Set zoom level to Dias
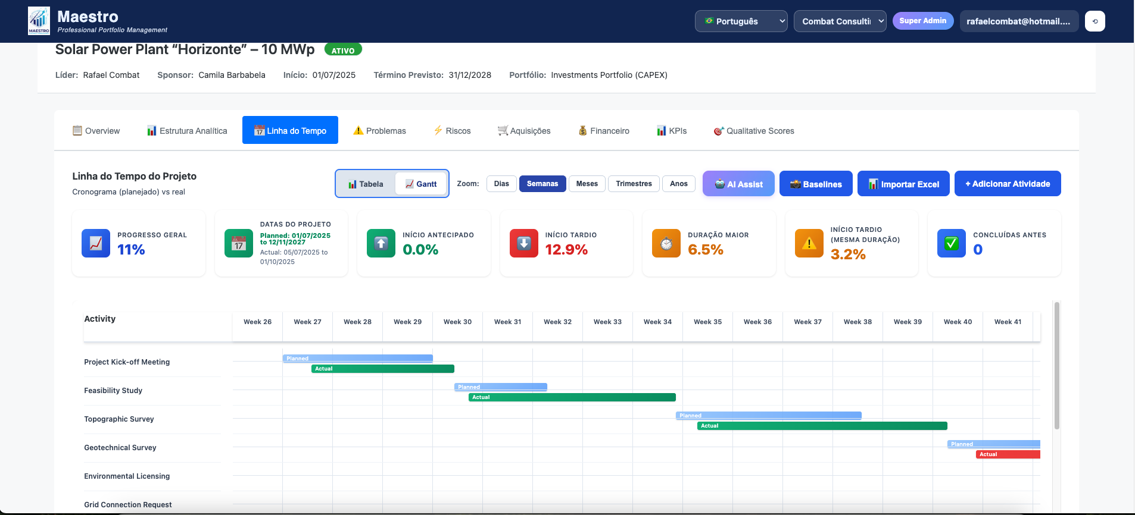This screenshot has width=1135, height=515. [x=501, y=184]
